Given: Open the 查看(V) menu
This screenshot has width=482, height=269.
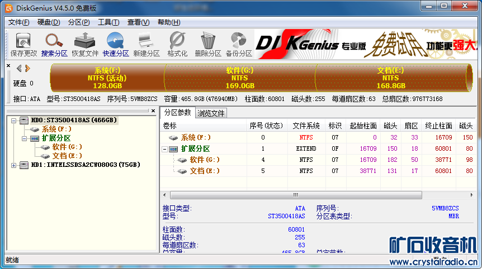Looking at the screenshot, I should [138, 22].
